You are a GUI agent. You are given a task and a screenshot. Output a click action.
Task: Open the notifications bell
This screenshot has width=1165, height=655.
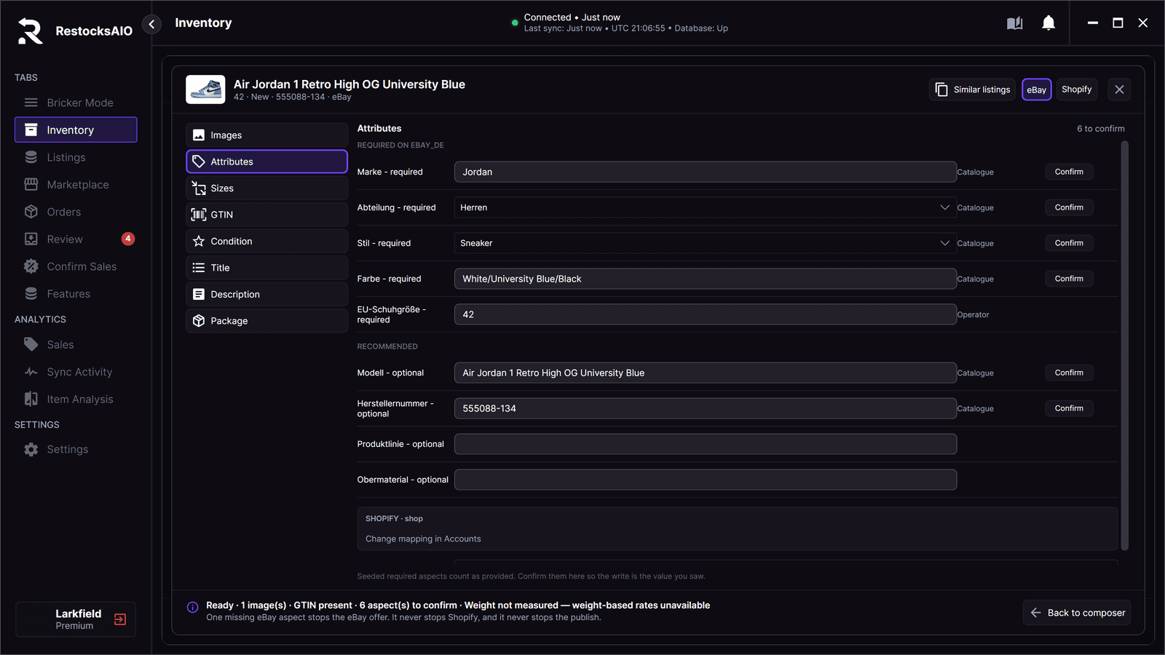(x=1048, y=23)
